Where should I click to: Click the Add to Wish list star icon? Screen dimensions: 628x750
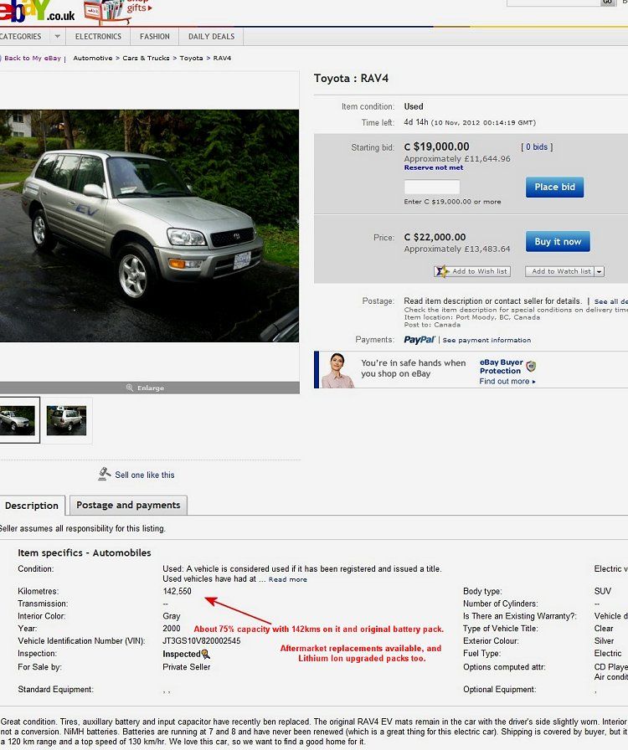click(x=441, y=271)
